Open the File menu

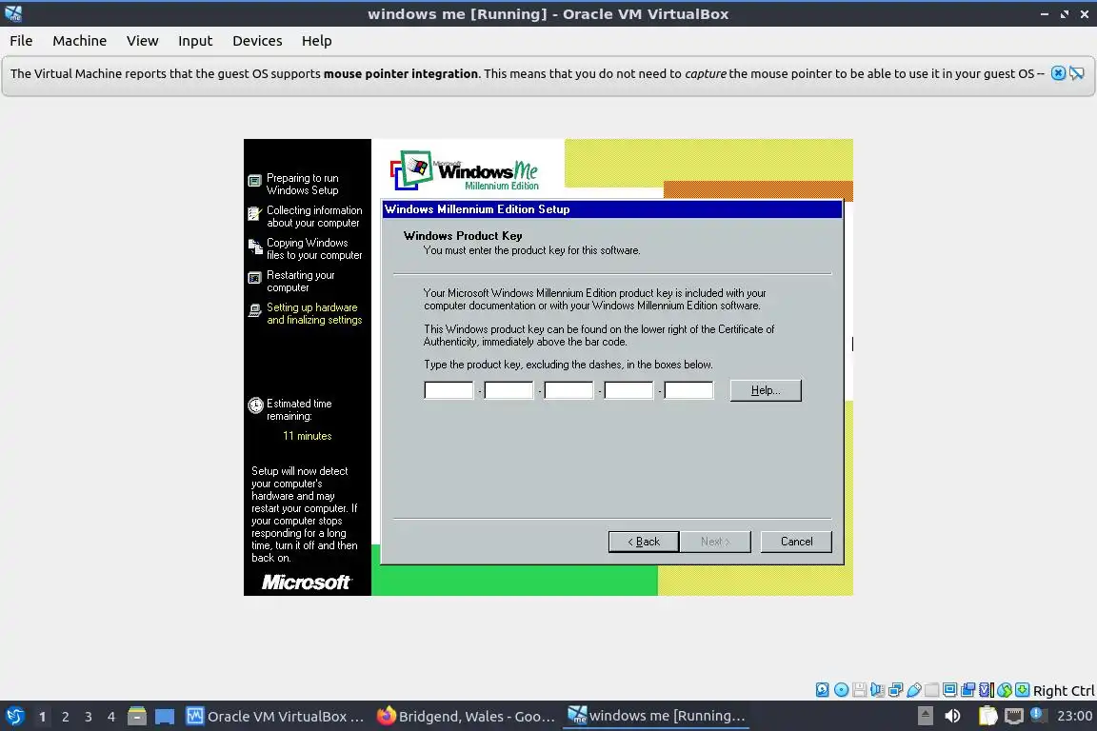pos(21,41)
